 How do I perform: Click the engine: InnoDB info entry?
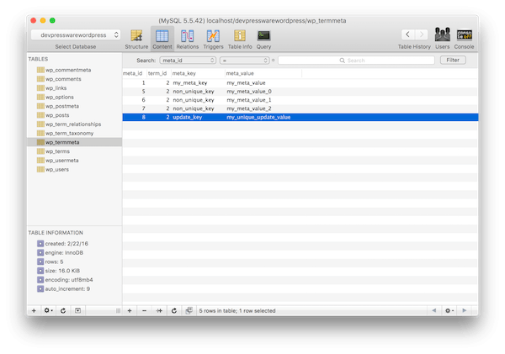(x=61, y=252)
